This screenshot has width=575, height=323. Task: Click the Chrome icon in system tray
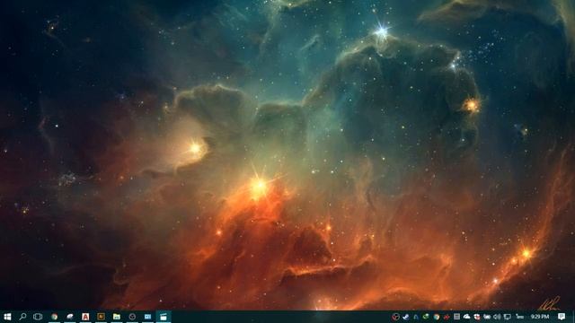point(437,317)
